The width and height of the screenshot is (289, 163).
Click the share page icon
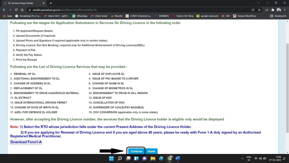point(253,10)
